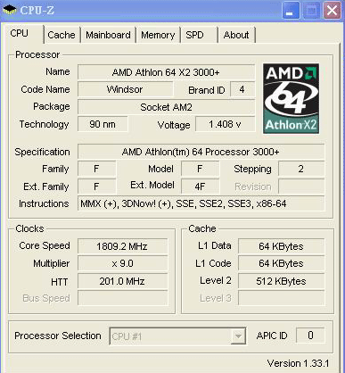Minimize the CPU-Z window
The height and width of the screenshot is (373, 345).
(x=291, y=11)
